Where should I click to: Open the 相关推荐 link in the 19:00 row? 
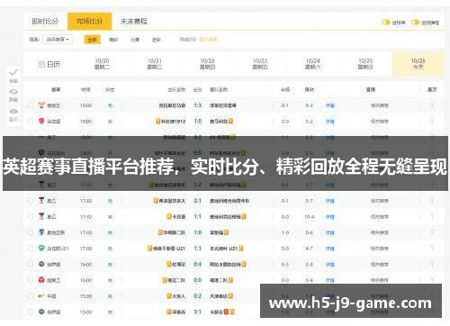point(380,105)
